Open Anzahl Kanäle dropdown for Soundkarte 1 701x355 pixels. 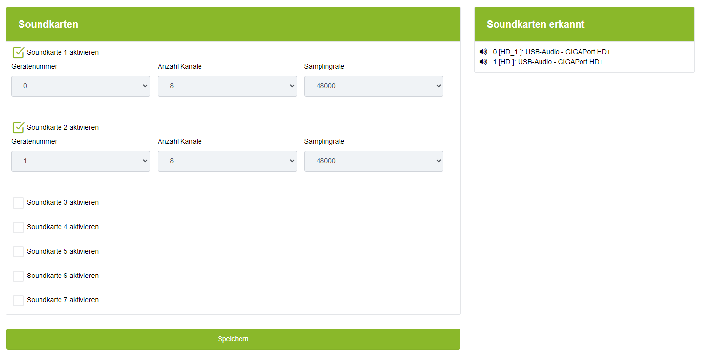tap(227, 86)
